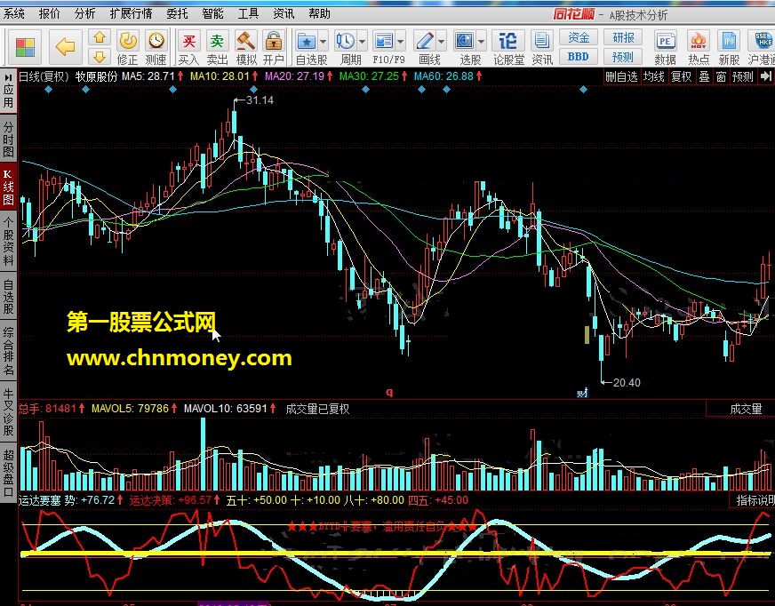The image size is (775, 606).
Task: Click the up arrow navigation icon
Action: (100, 38)
